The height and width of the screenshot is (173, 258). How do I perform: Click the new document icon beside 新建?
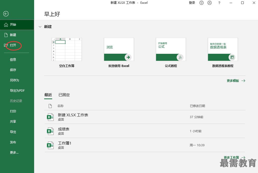point(6,35)
